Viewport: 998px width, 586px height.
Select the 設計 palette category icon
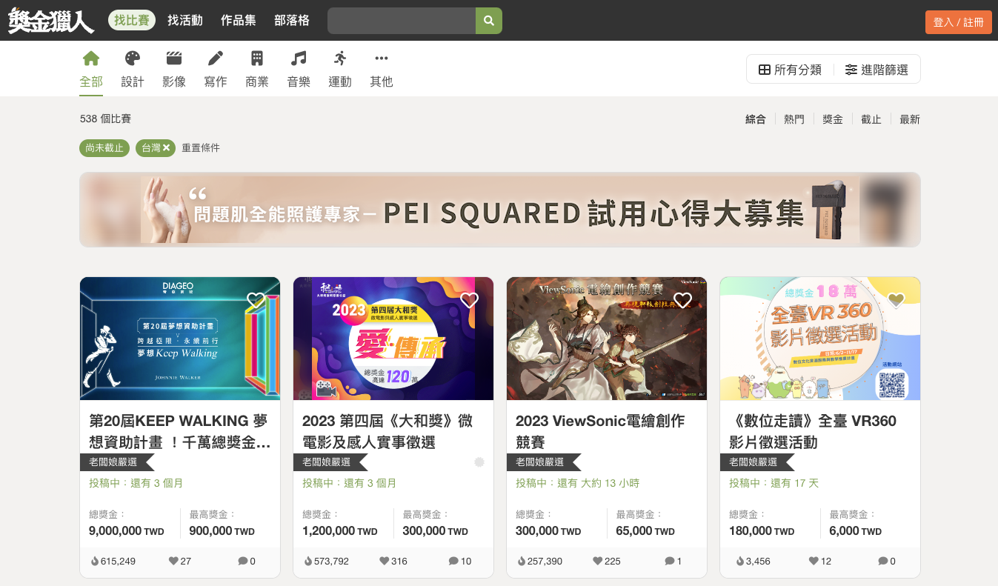click(x=133, y=59)
